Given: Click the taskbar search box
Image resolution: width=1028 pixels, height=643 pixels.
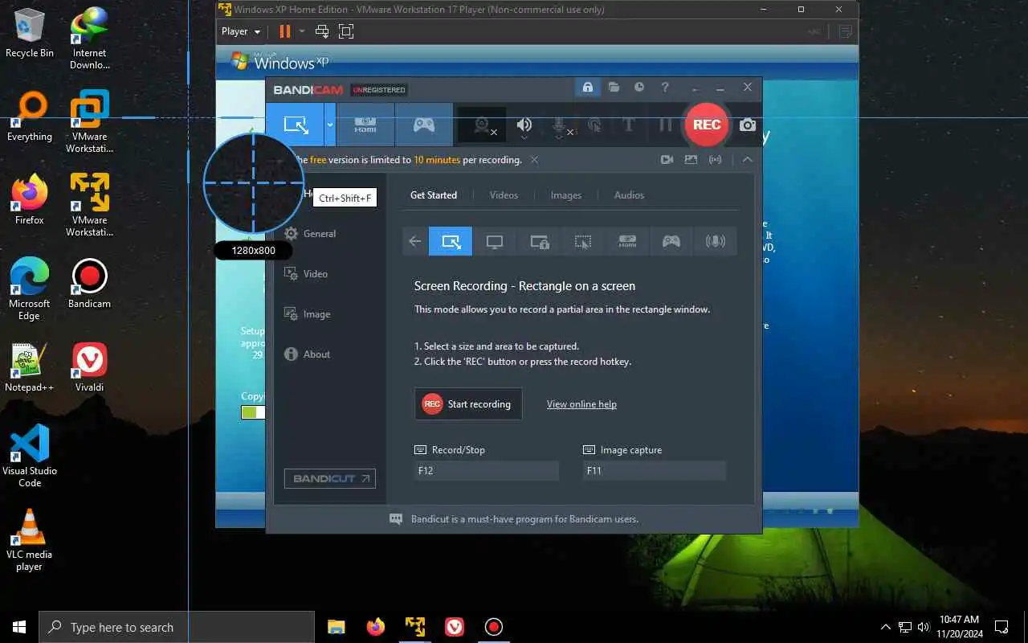Looking at the screenshot, I should pos(177,627).
